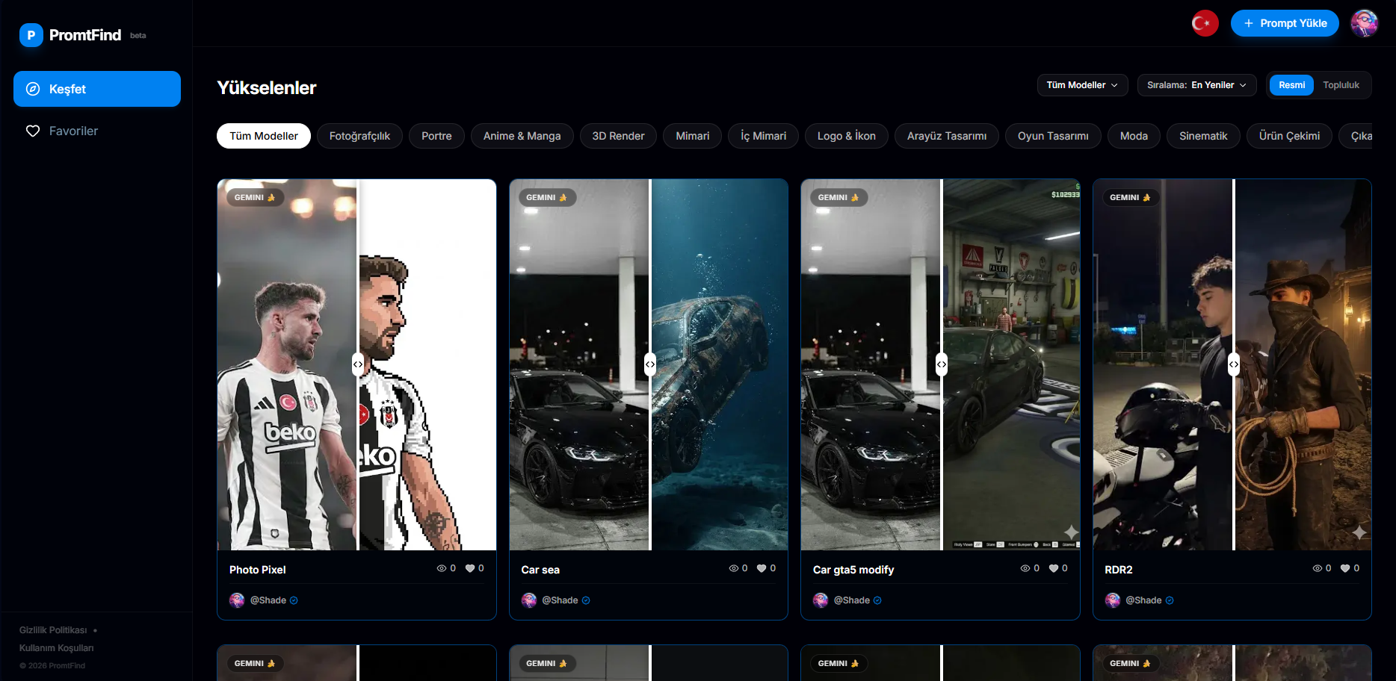
Task: Select the Mimari category chip
Action: click(x=693, y=136)
